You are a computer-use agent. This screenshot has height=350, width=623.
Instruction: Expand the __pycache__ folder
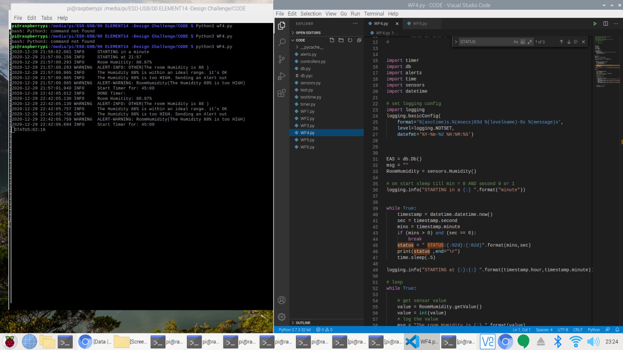click(x=311, y=47)
